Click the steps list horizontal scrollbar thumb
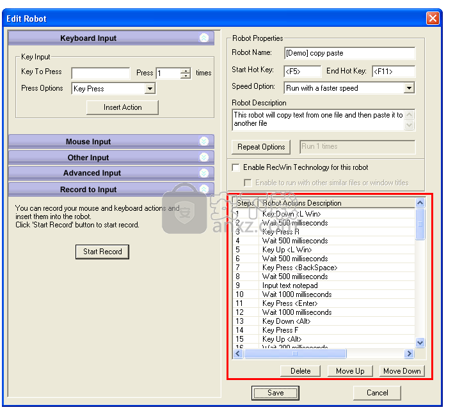This screenshot has width=462, height=419. 295,353
